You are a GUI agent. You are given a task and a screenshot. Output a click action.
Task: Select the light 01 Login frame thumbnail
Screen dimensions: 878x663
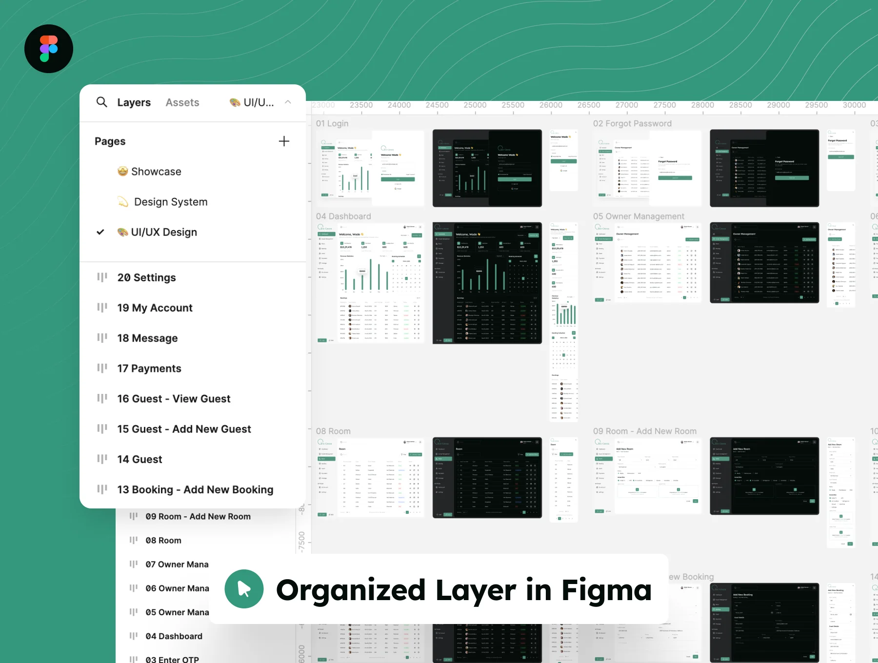[x=370, y=168]
